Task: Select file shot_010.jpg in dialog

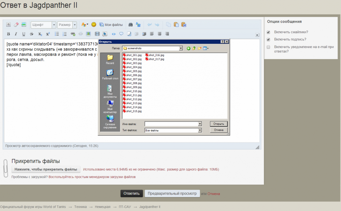Action: point(132,91)
